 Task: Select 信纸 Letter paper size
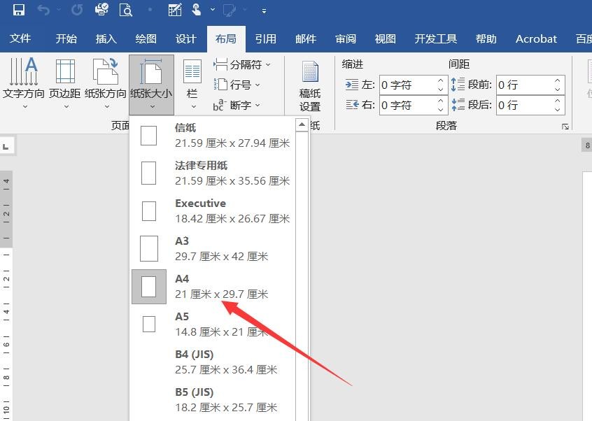pos(210,135)
